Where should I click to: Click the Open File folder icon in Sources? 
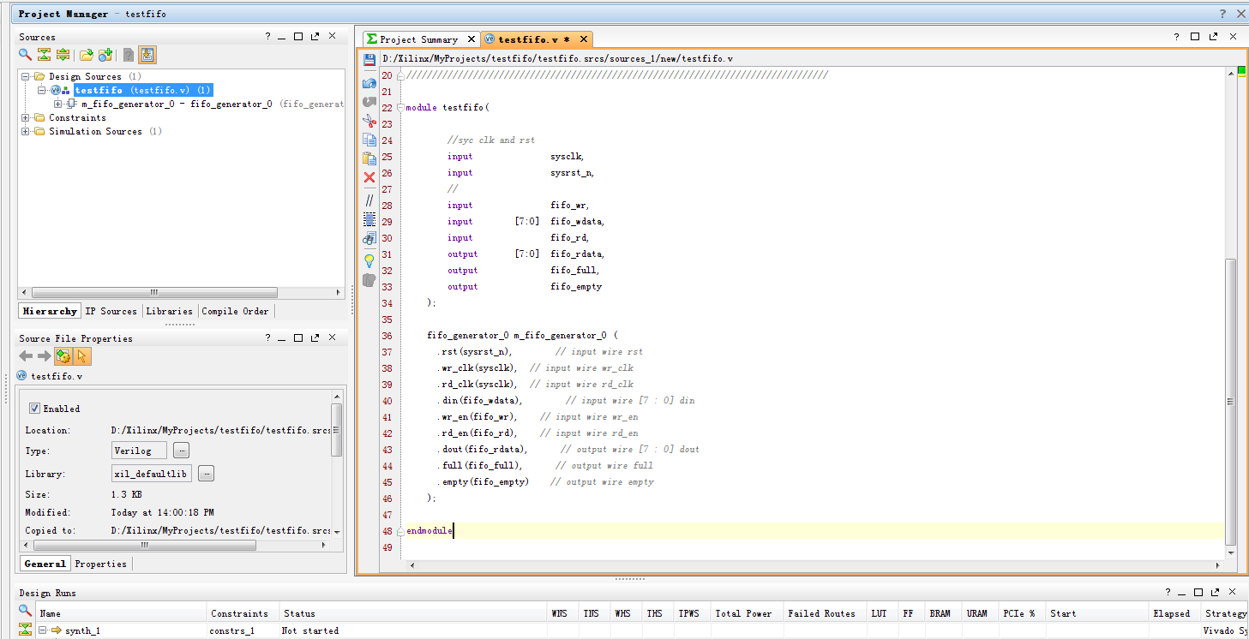tap(86, 55)
